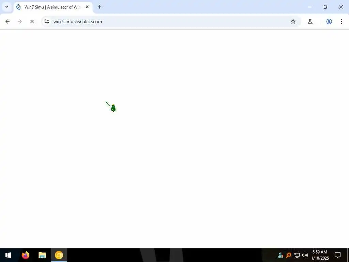Image resolution: width=349 pixels, height=262 pixels.
Task: Select the Win7 Simu tab
Action: click(53, 7)
